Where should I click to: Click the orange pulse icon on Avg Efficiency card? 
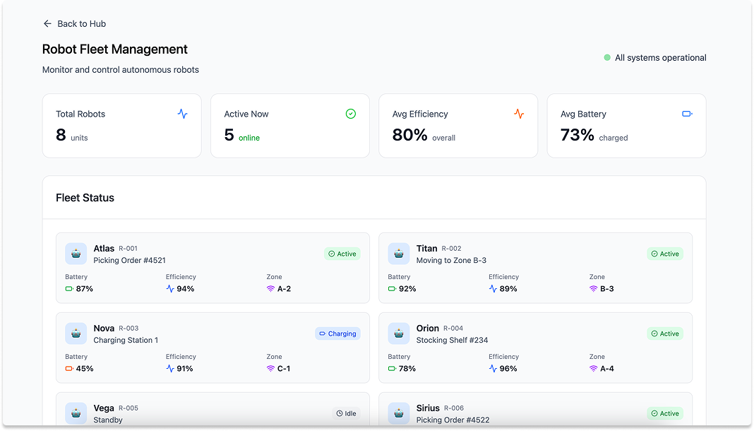coord(520,113)
